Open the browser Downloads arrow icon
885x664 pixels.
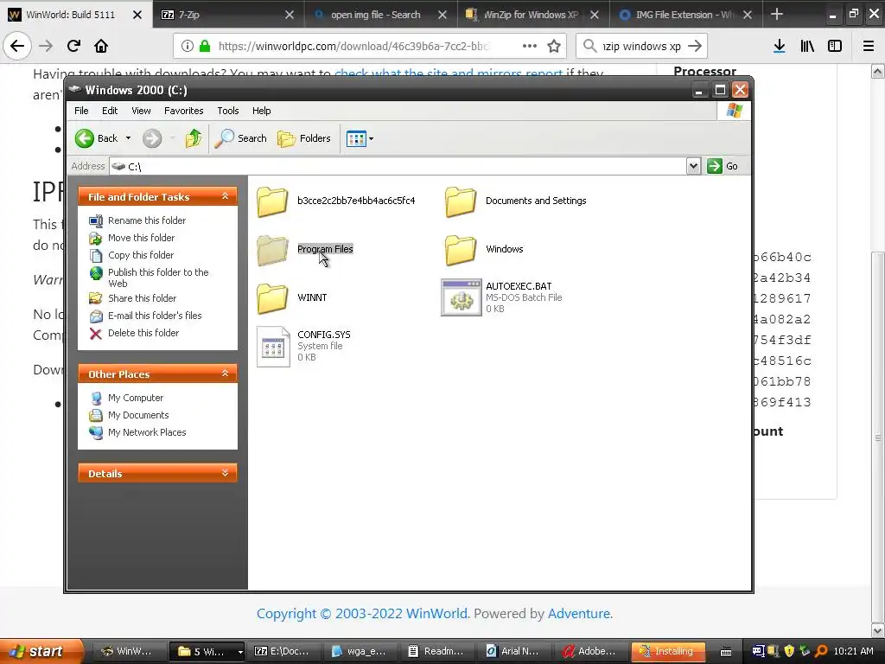click(x=780, y=46)
